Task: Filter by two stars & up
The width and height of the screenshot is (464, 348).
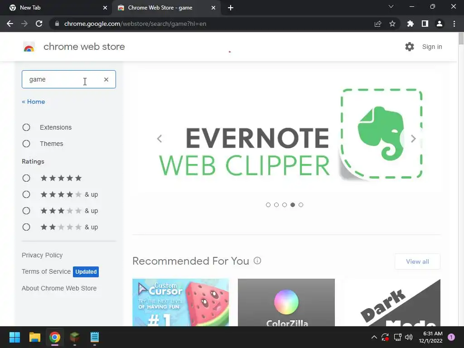Action: (26, 227)
